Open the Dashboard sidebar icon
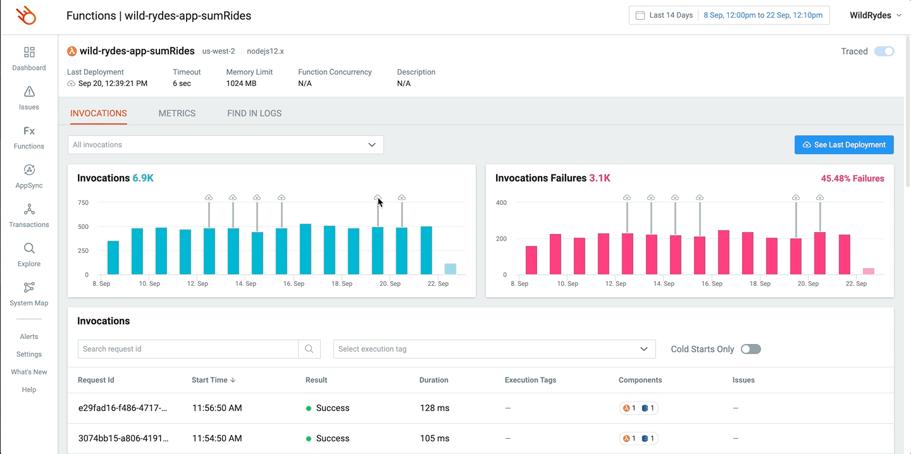The width and height of the screenshot is (911, 454). [29, 52]
